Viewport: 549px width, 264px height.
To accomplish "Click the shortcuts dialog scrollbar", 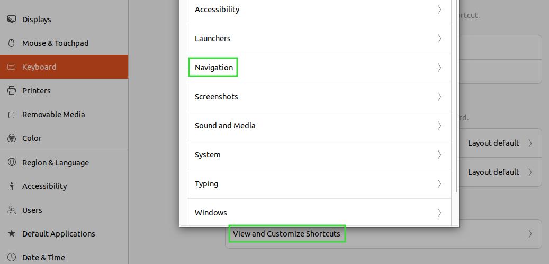I will [x=456, y=96].
